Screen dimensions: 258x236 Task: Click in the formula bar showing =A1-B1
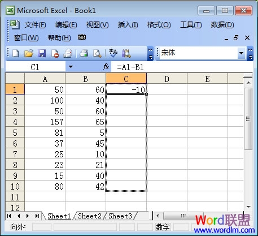click(182, 67)
